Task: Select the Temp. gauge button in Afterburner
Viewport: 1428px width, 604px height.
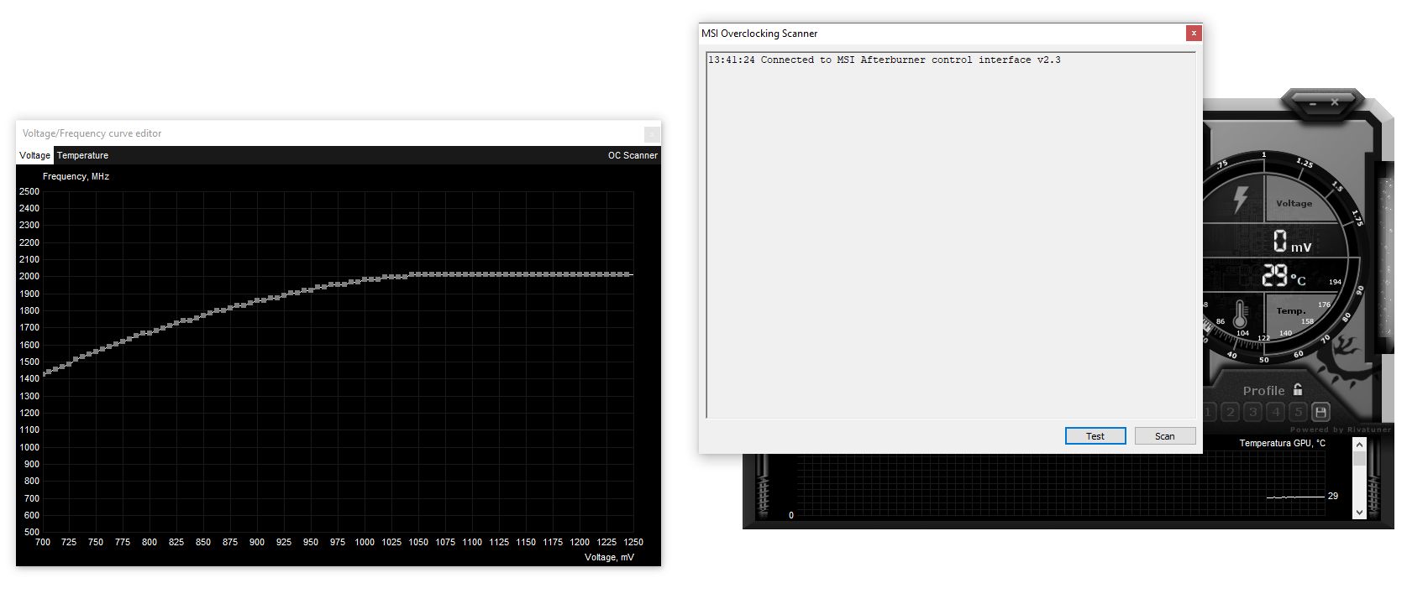Action: (x=1291, y=311)
